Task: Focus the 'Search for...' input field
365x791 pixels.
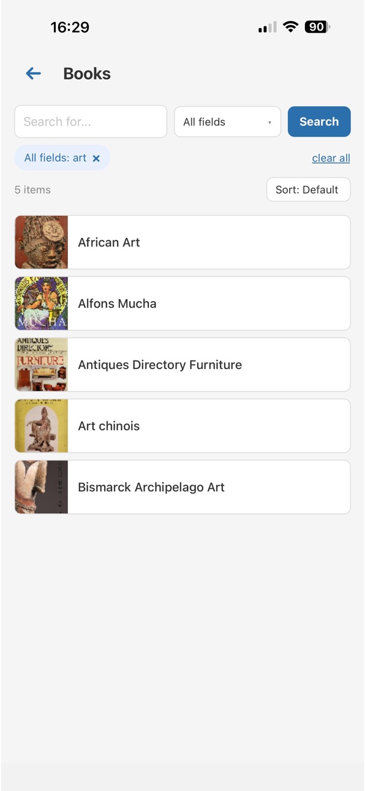Action: (91, 121)
